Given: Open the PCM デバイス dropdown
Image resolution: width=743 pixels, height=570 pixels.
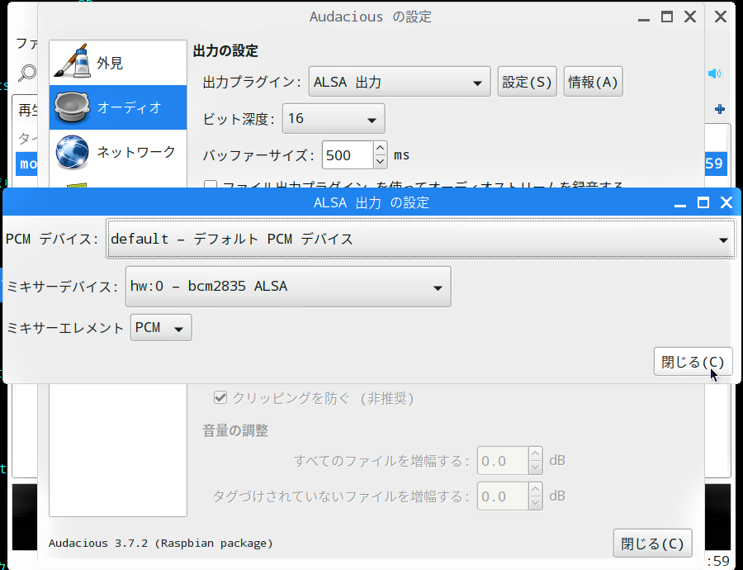Looking at the screenshot, I should pos(421,239).
